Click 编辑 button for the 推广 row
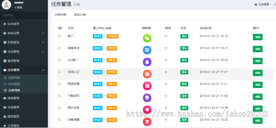This screenshot has height=128, width=276. point(258,37)
